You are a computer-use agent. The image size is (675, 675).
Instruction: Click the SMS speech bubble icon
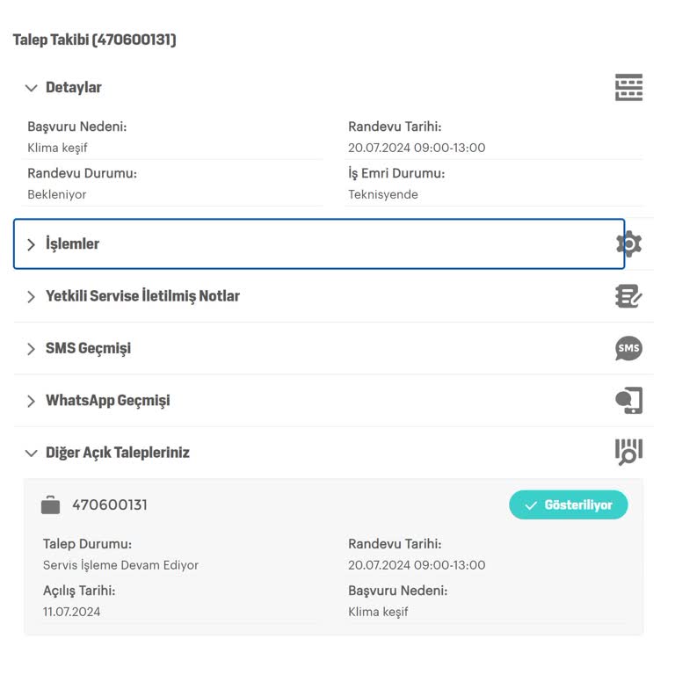(628, 349)
